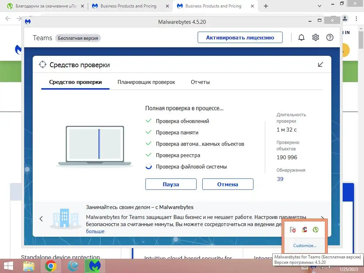364x273 pixels.
Task: Open Chrome's three-dot menu
Action: pos(356,18)
